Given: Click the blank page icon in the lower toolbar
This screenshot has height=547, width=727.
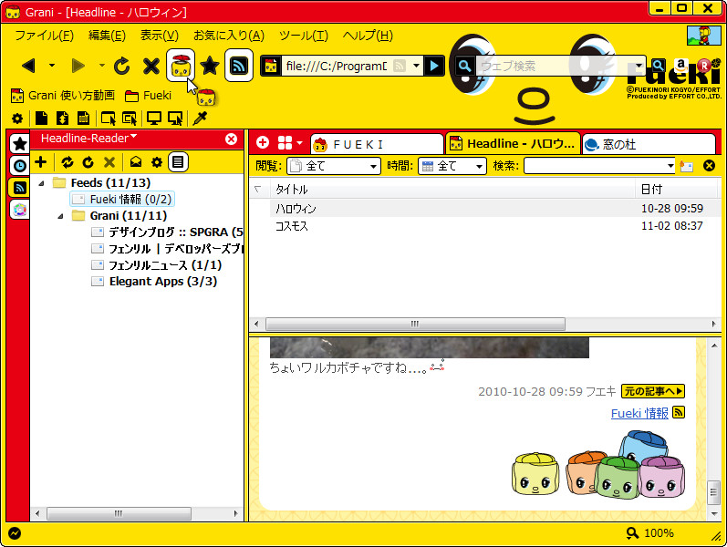Looking at the screenshot, I should [x=41, y=119].
